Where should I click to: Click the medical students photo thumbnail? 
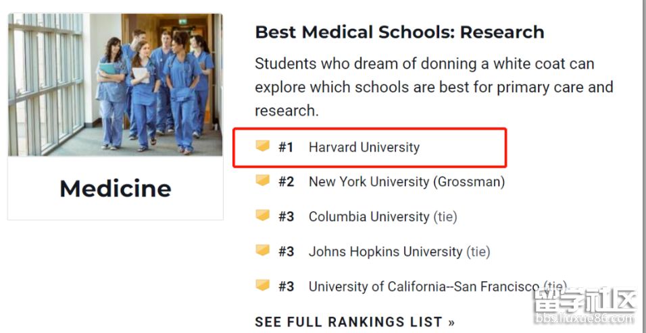click(x=115, y=85)
